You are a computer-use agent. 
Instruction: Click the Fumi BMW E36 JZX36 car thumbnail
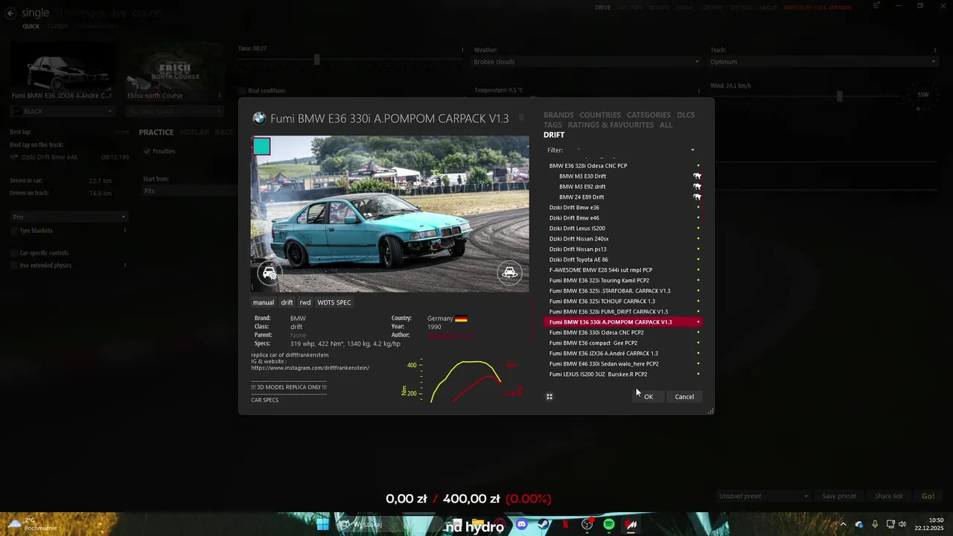[x=62, y=71]
